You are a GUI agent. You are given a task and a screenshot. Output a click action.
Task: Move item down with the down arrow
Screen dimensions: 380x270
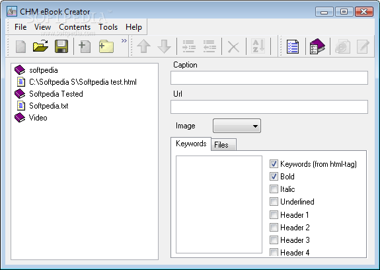tap(164, 46)
